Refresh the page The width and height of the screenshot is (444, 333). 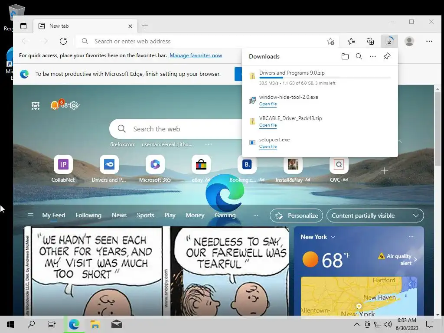point(63,41)
